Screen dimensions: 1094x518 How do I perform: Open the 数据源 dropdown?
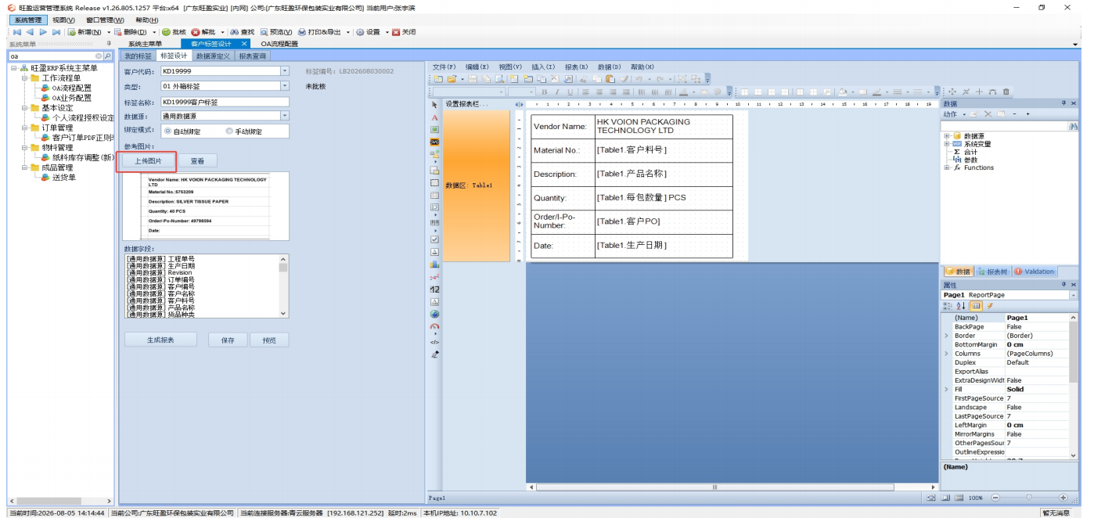point(284,116)
